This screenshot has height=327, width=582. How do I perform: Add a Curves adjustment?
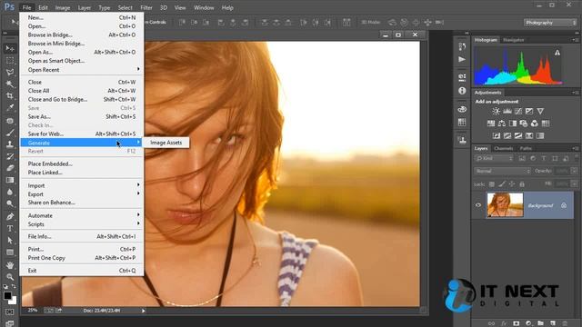[x=518, y=111]
